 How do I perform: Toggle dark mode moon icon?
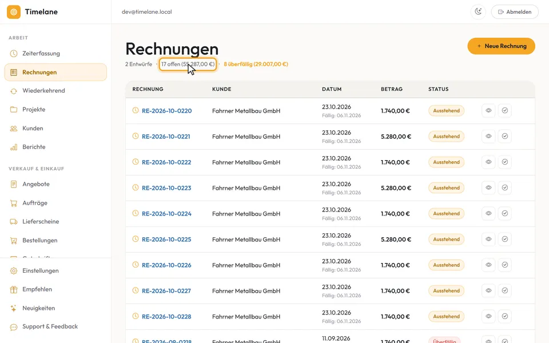click(478, 12)
